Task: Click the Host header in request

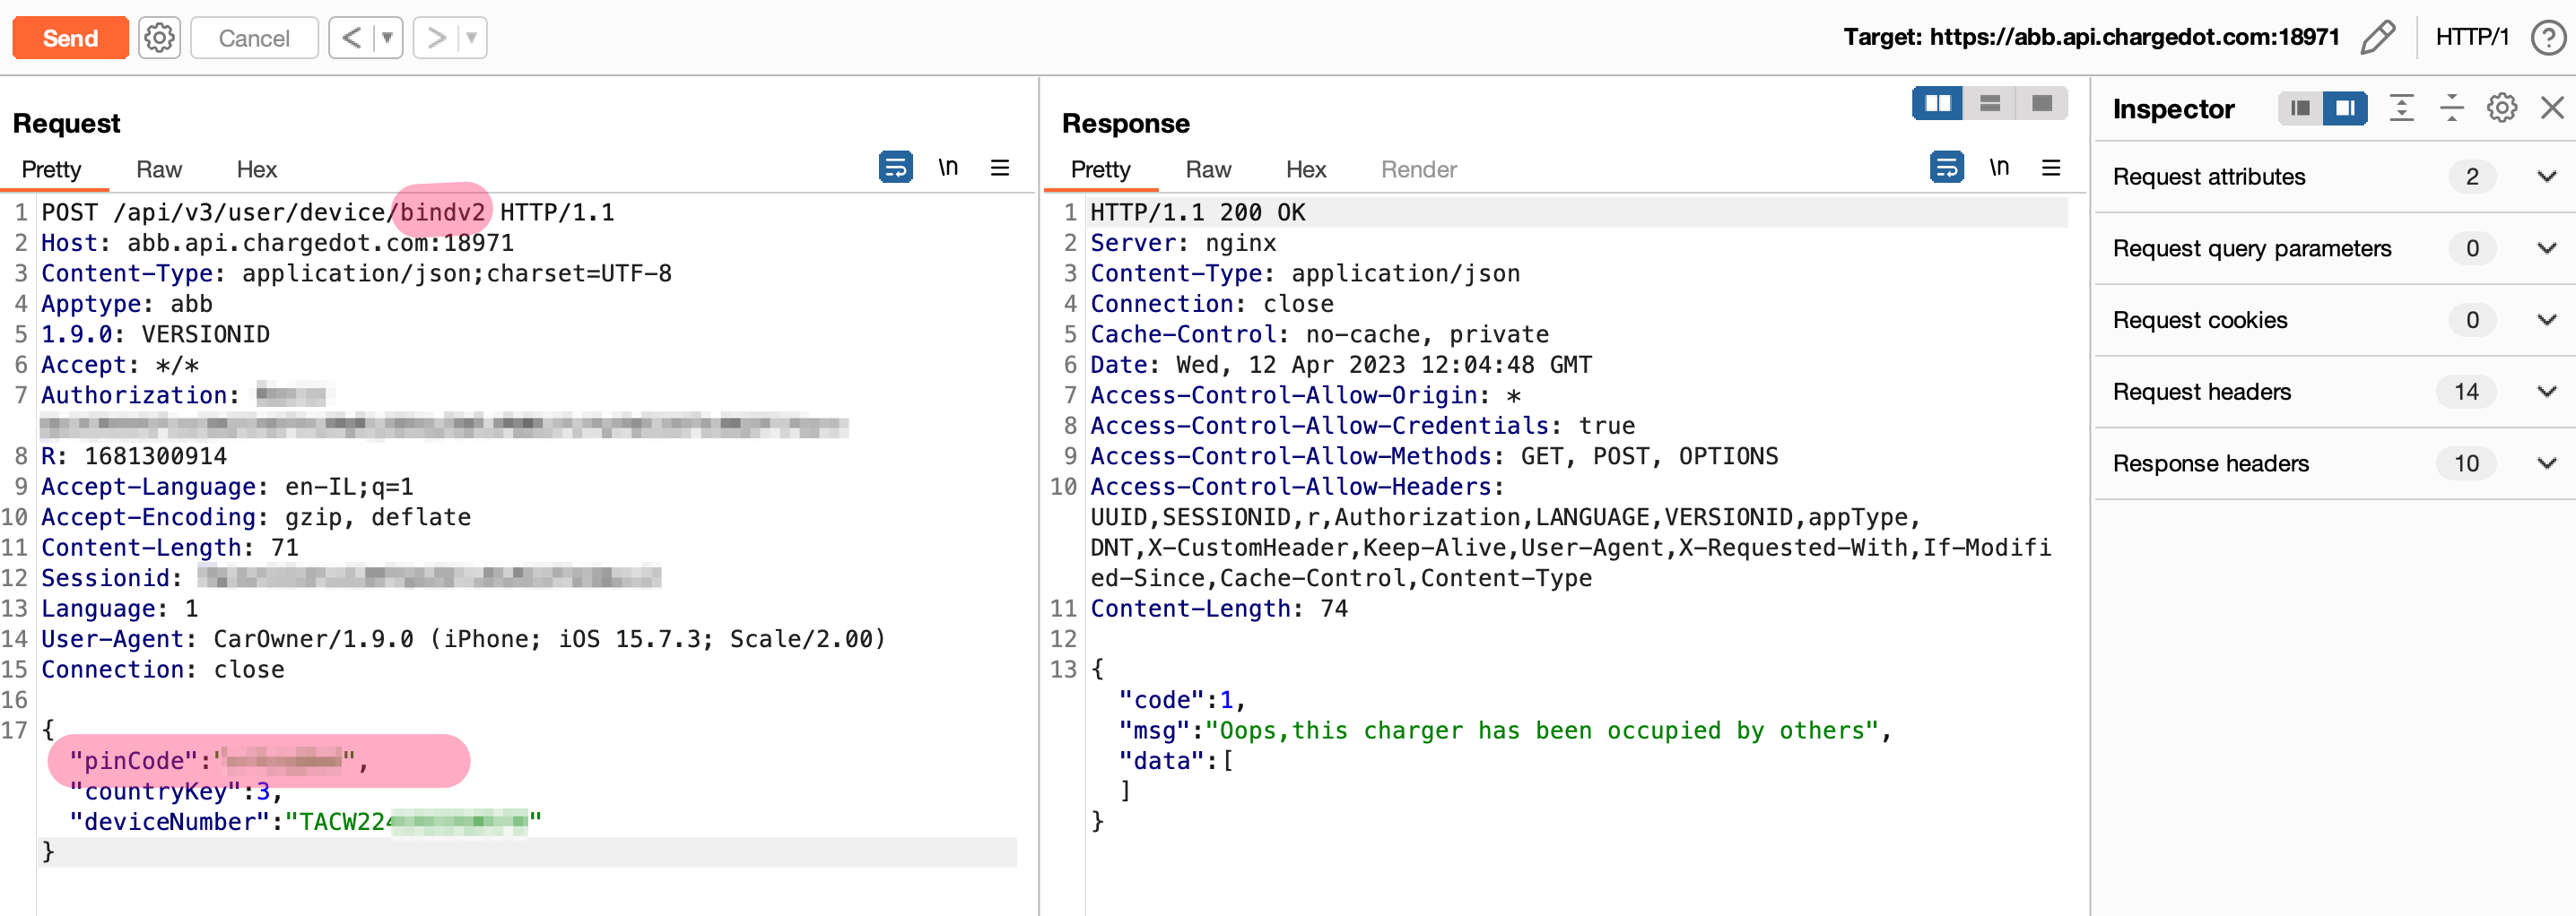Action: pyautogui.click(x=277, y=244)
